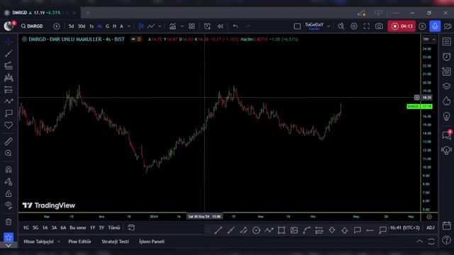Click the candlestick chart type icon

141,26
